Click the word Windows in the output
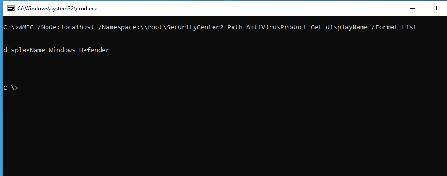The height and width of the screenshot is (176, 447). (62, 50)
